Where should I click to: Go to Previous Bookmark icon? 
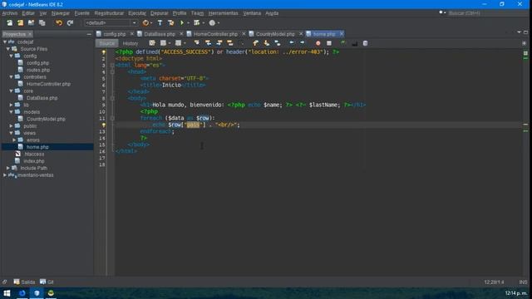255,43
